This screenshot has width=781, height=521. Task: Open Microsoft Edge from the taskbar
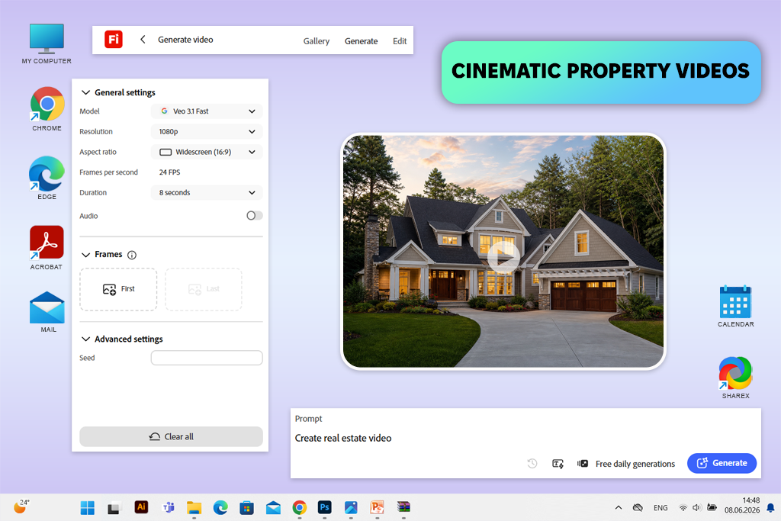coord(220,507)
